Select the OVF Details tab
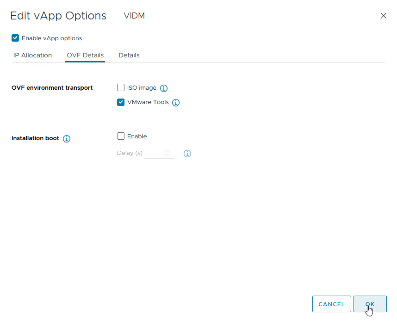 pyautogui.click(x=85, y=55)
